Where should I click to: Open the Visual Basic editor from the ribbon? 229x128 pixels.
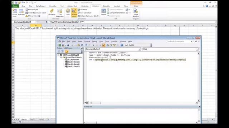15,13
